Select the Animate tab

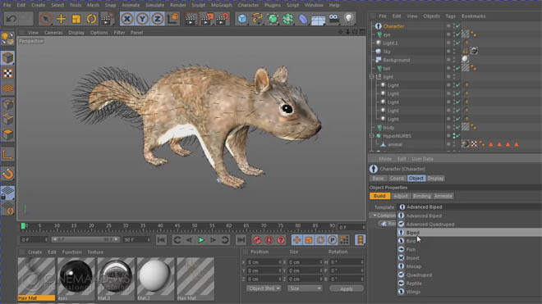[x=443, y=196]
